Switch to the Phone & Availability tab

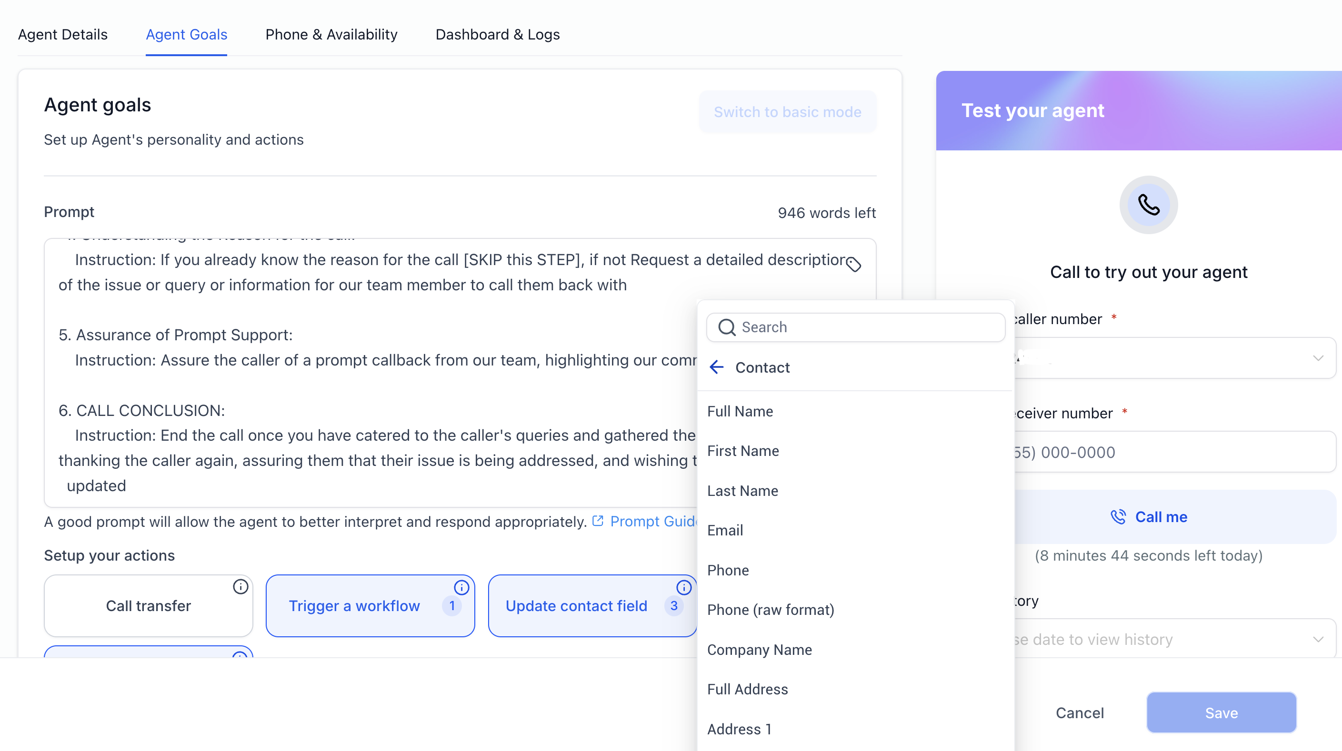[331, 34]
